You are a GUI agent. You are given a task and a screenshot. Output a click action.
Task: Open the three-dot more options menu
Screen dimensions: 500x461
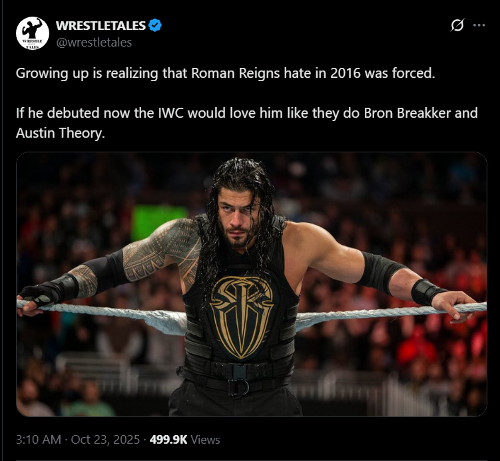click(x=479, y=25)
